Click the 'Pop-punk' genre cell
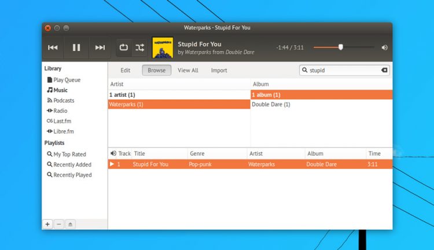Viewport: 434px width, 250px height. click(x=200, y=164)
